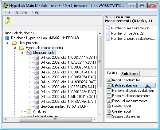Image resolution: width=160 pixels, height=130 pixels.
Task: Open the Help menu
Action: (x=35, y=12)
